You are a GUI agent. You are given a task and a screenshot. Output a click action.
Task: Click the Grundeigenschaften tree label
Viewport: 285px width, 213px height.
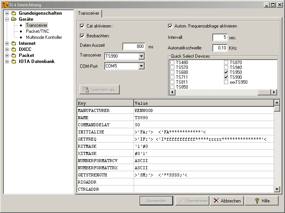(x=40, y=13)
